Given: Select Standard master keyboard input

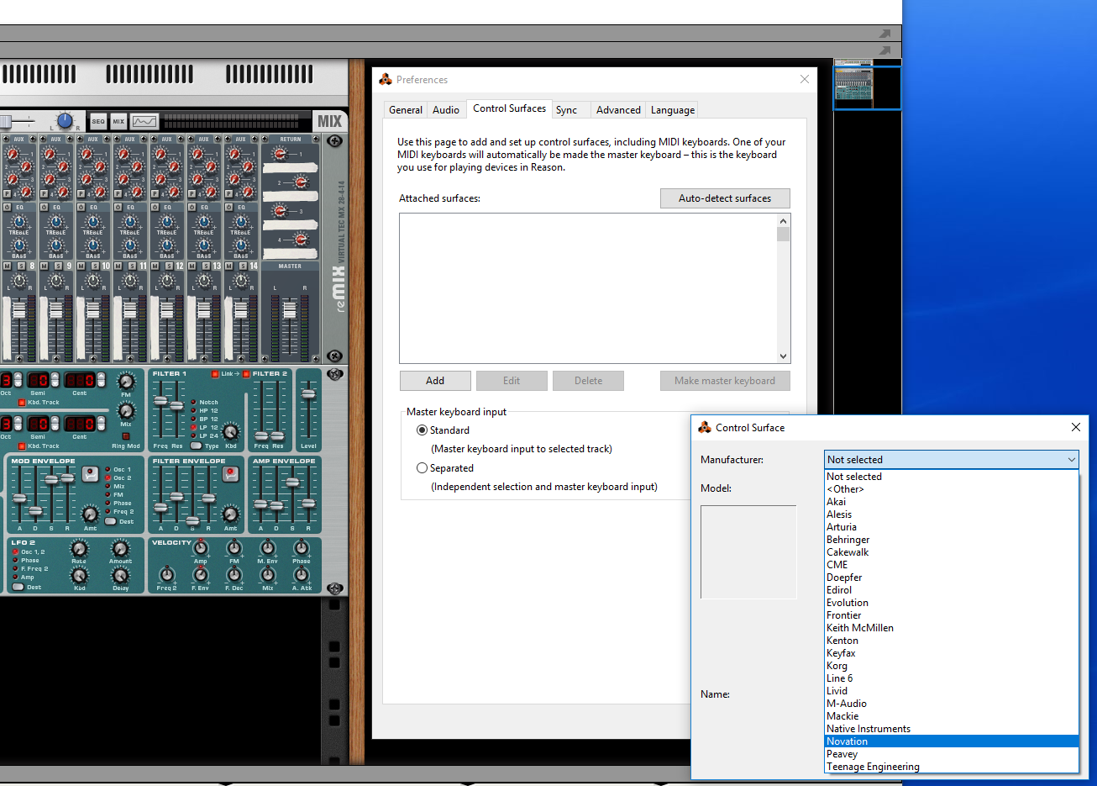Looking at the screenshot, I should 422,430.
